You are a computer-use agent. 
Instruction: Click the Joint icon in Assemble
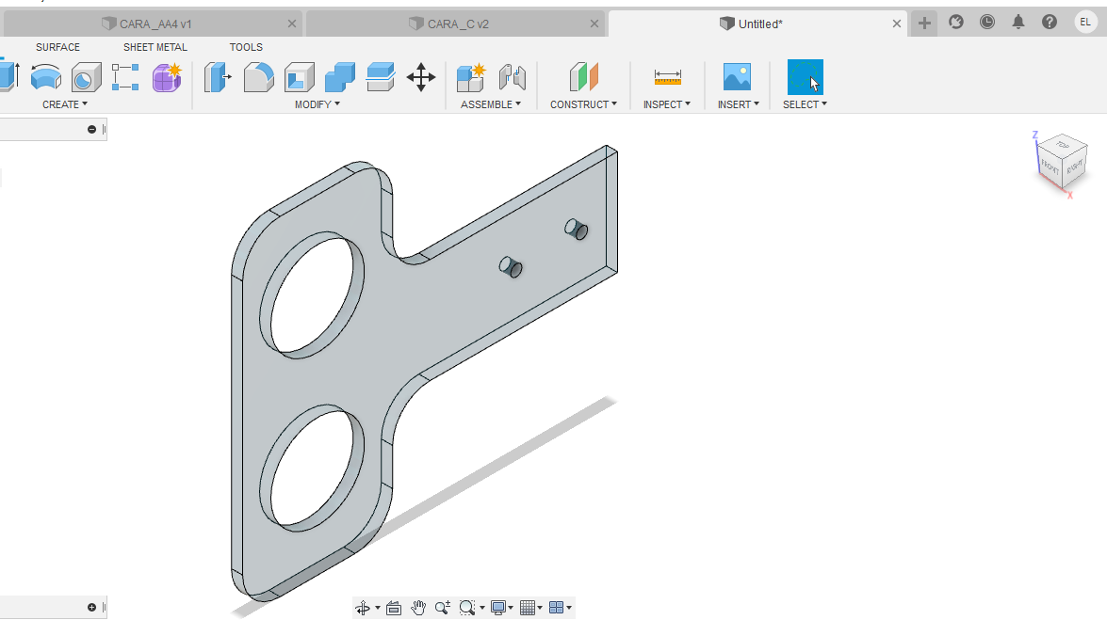click(512, 76)
